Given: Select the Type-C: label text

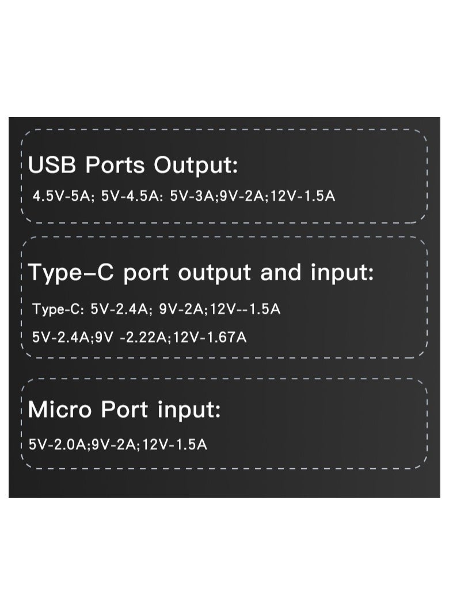Looking at the screenshot, I should pyautogui.click(x=58, y=310).
